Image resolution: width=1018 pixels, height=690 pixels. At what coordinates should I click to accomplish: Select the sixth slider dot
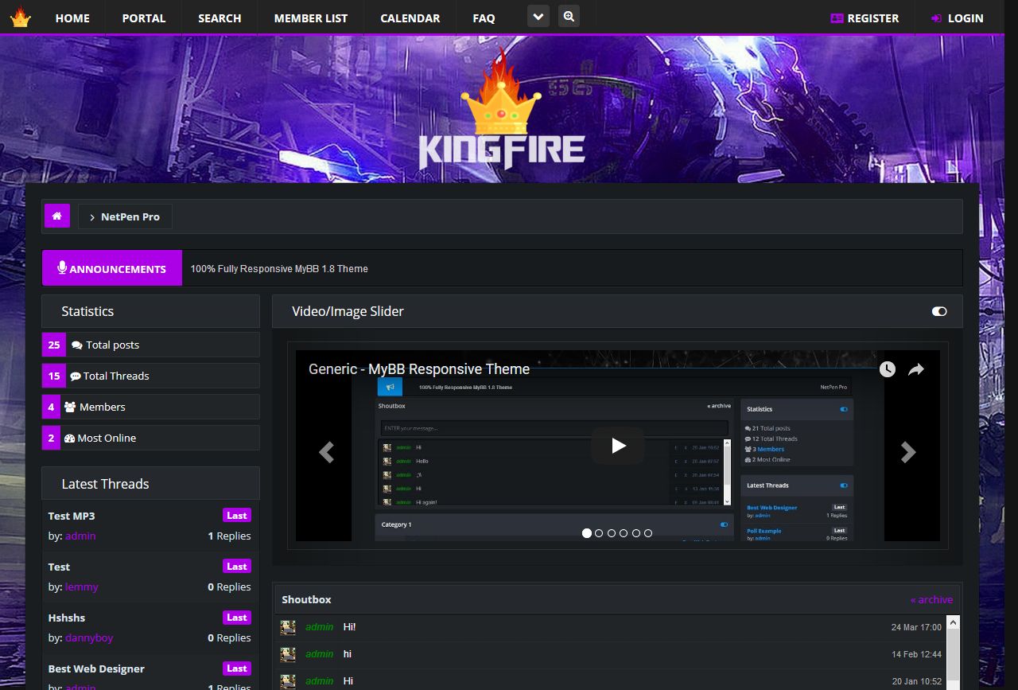tap(648, 533)
